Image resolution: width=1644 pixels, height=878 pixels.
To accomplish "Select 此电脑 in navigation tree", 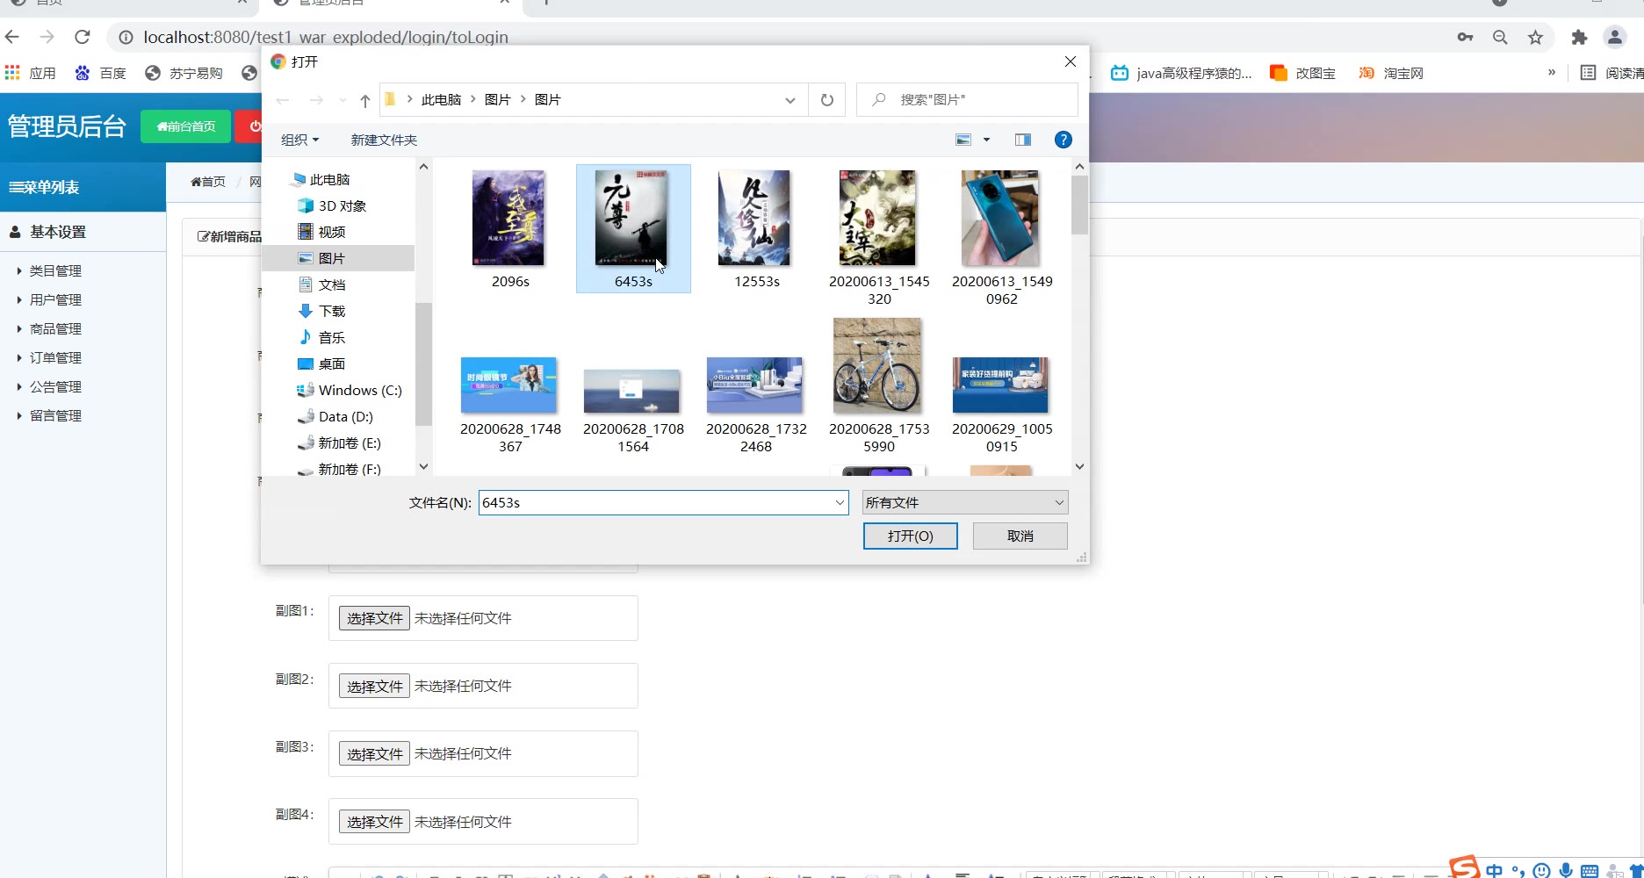I will point(321,179).
